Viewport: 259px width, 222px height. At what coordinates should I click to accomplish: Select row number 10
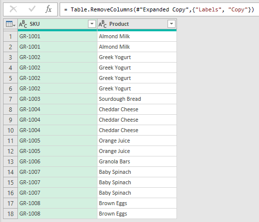[x=10, y=130]
